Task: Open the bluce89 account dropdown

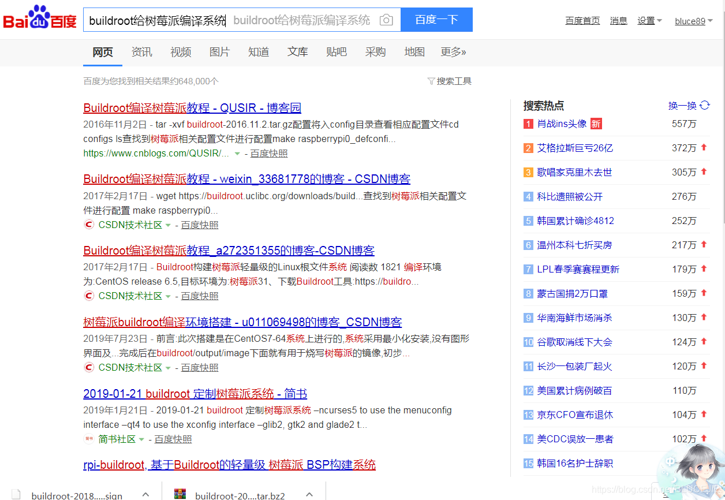Action: (x=694, y=21)
